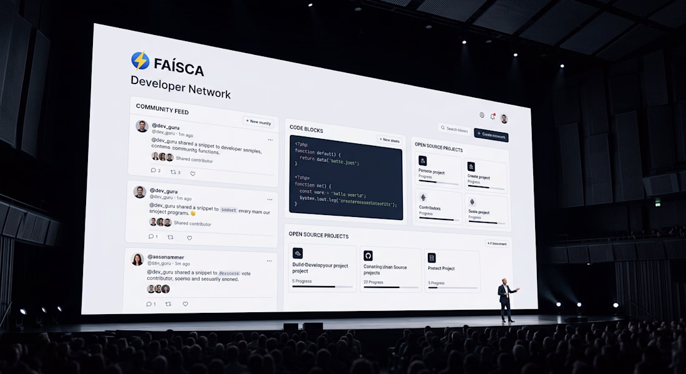Click the @aasenammer username

165,257
